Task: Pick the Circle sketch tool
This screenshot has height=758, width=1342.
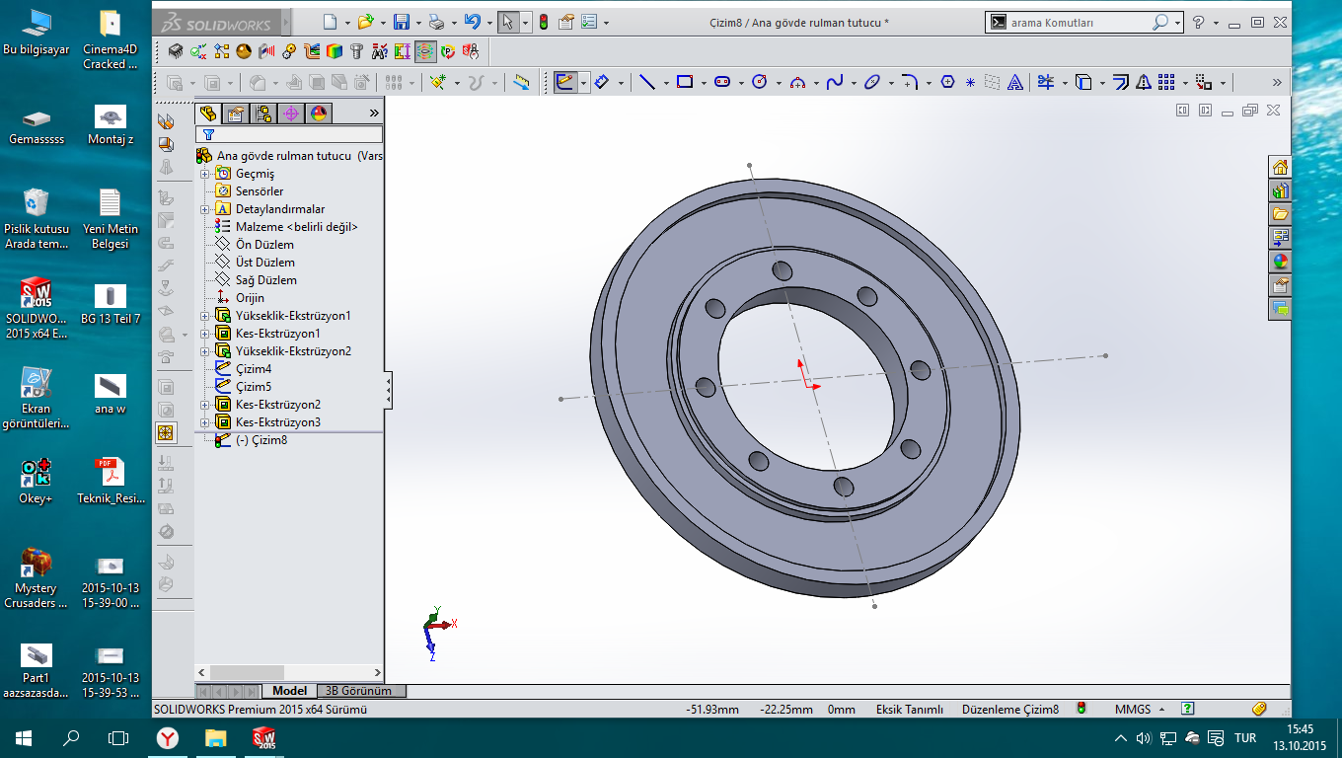Action: (x=759, y=83)
